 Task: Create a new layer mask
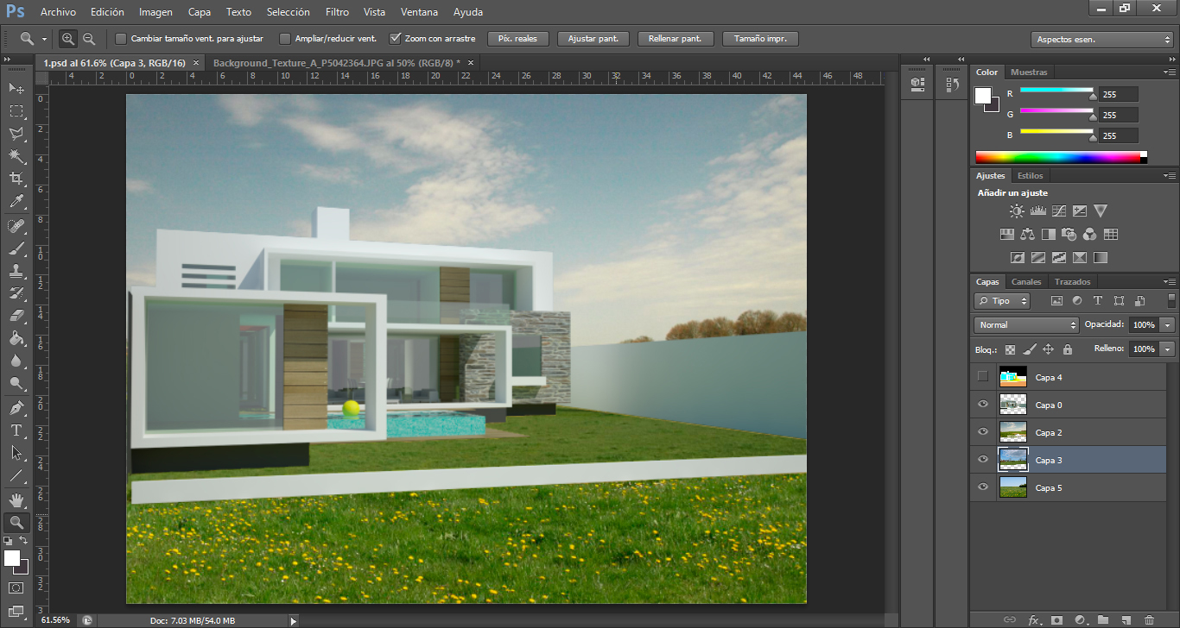1057,619
